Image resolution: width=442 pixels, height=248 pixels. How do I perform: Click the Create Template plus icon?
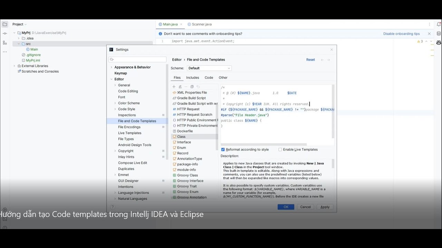click(x=174, y=87)
